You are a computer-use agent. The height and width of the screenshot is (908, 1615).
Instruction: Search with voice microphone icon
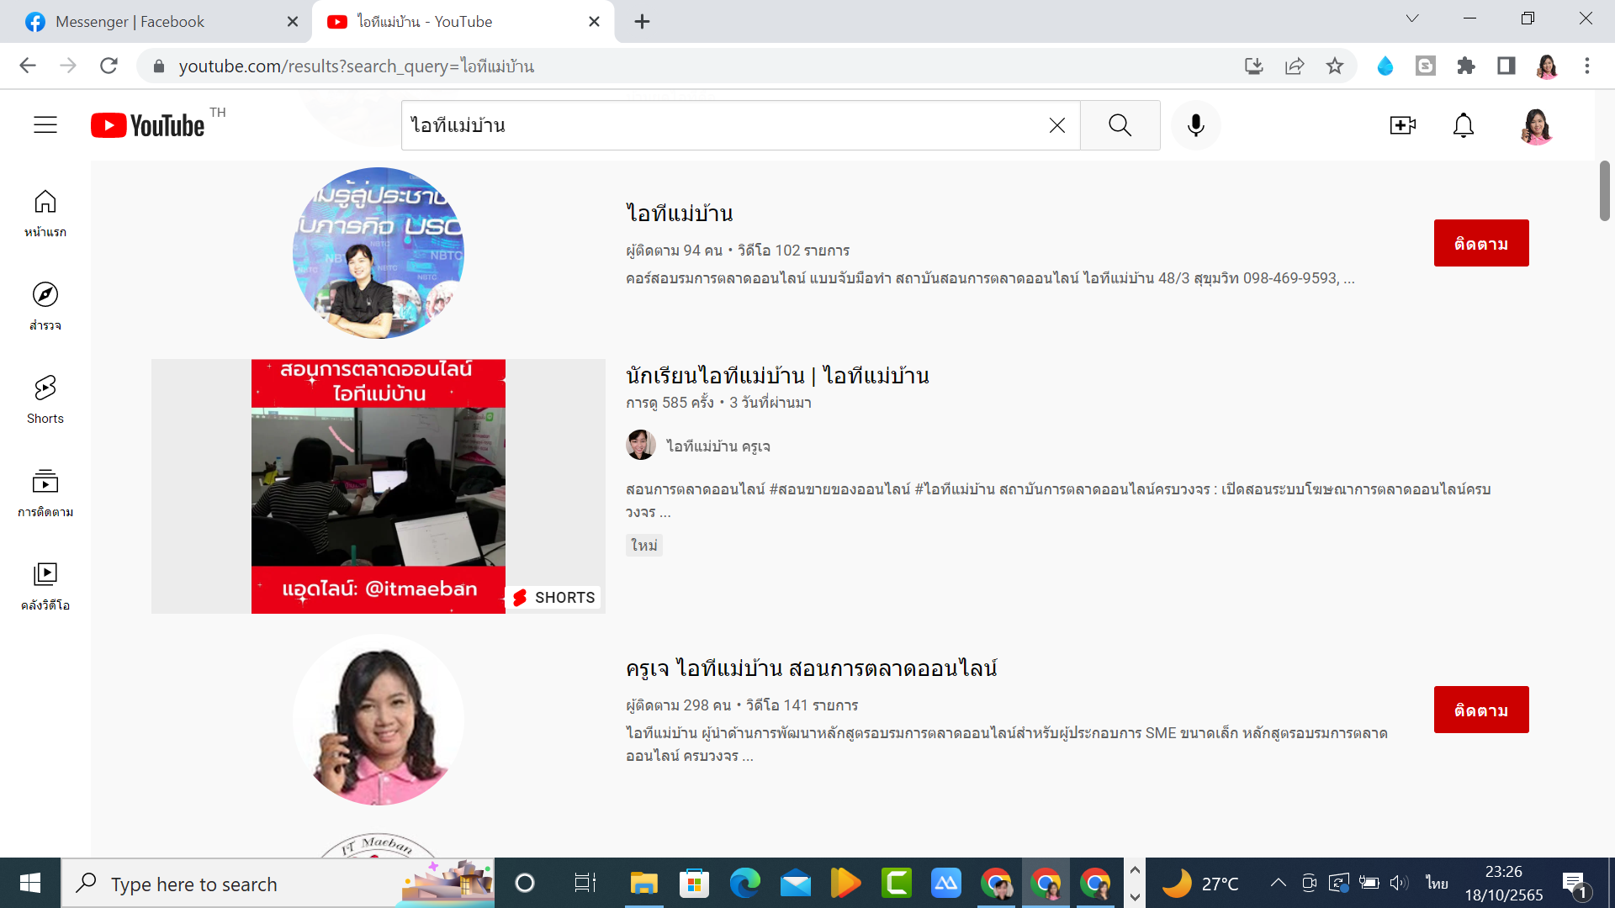[1195, 125]
